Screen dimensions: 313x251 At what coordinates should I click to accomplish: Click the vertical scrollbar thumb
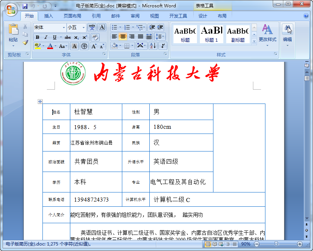click(x=307, y=78)
